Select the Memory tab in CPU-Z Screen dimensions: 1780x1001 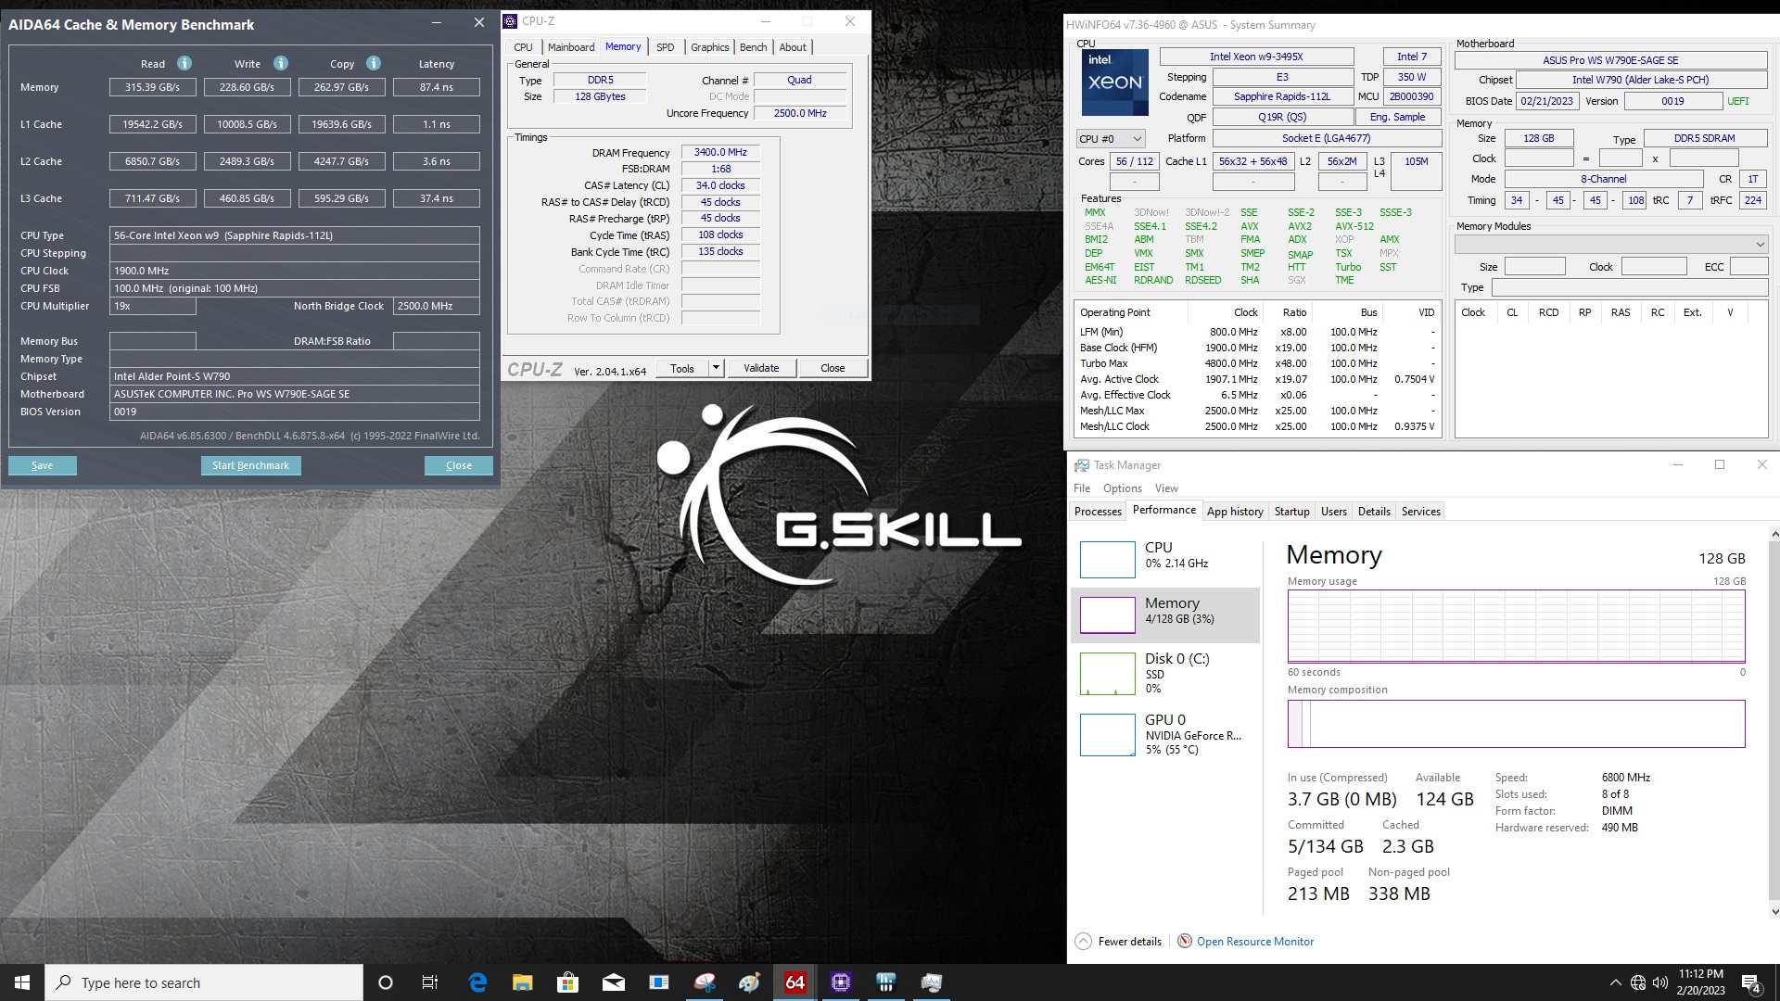click(622, 46)
